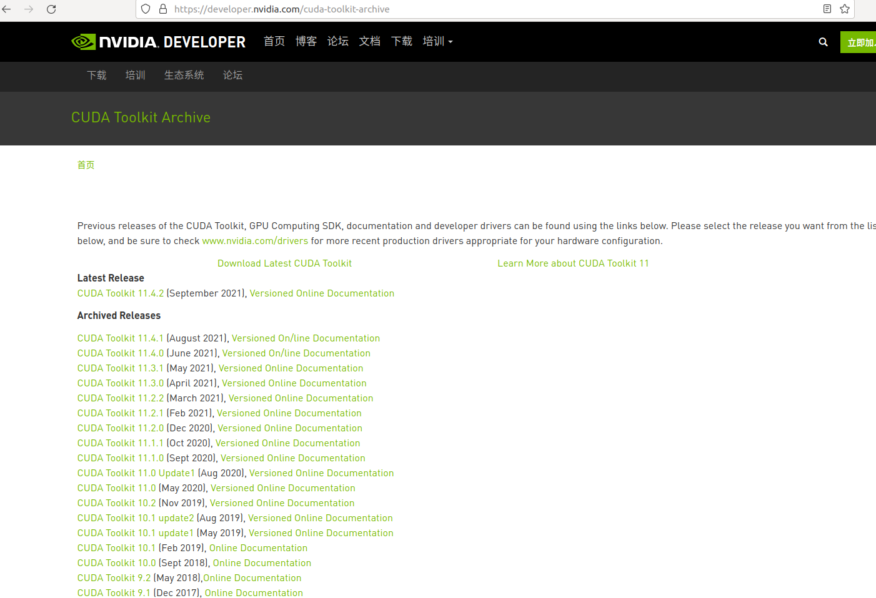Open 论坛 in the top black navigation
Viewport: 876px width, 598px height.
338,41
